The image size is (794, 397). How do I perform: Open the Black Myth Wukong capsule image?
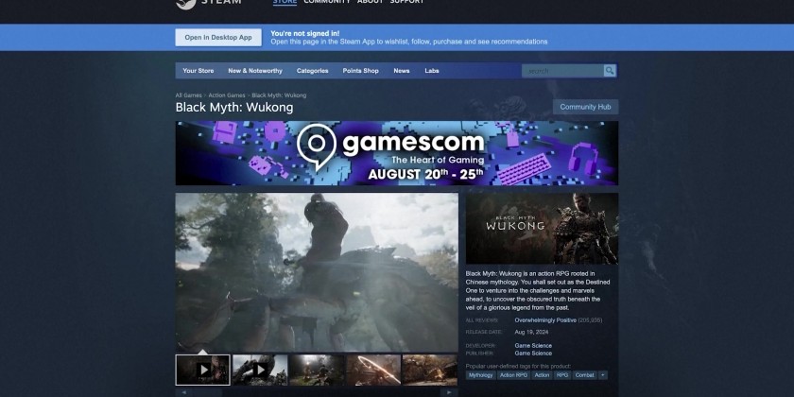542,229
